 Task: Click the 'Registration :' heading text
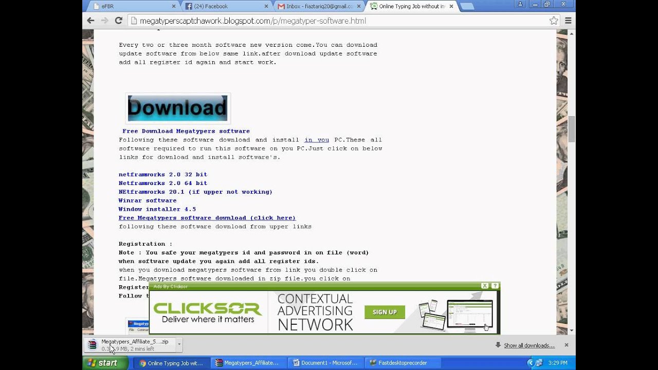pyautogui.click(x=145, y=244)
